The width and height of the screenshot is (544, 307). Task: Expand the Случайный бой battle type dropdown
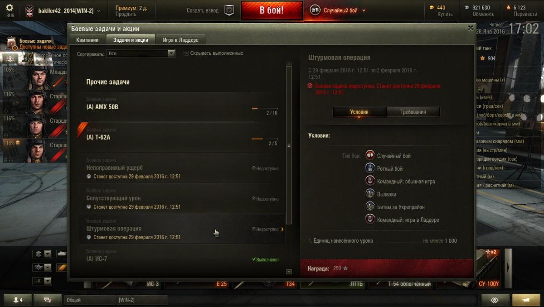338,10
